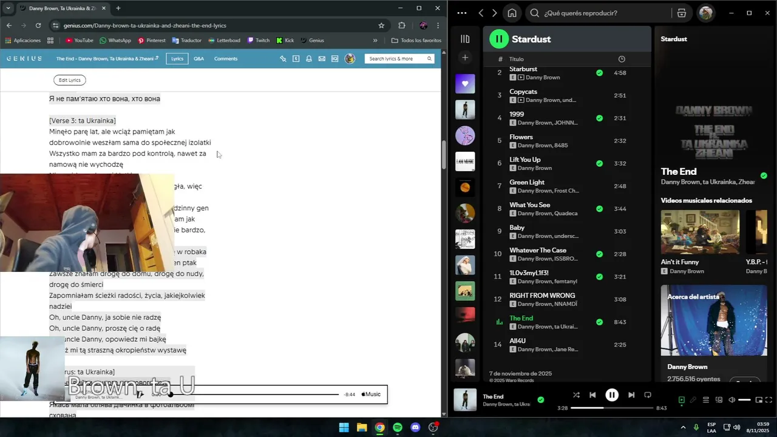Play the track RIGHT FROM WRONG
This screenshot has height=437, width=777.
point(567,299)
